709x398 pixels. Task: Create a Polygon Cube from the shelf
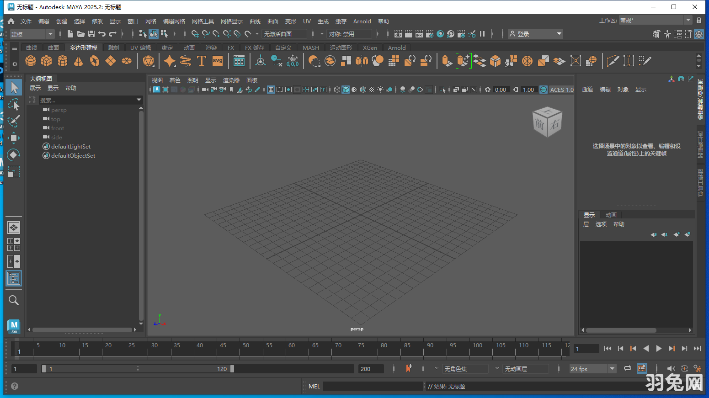(46, 61)
